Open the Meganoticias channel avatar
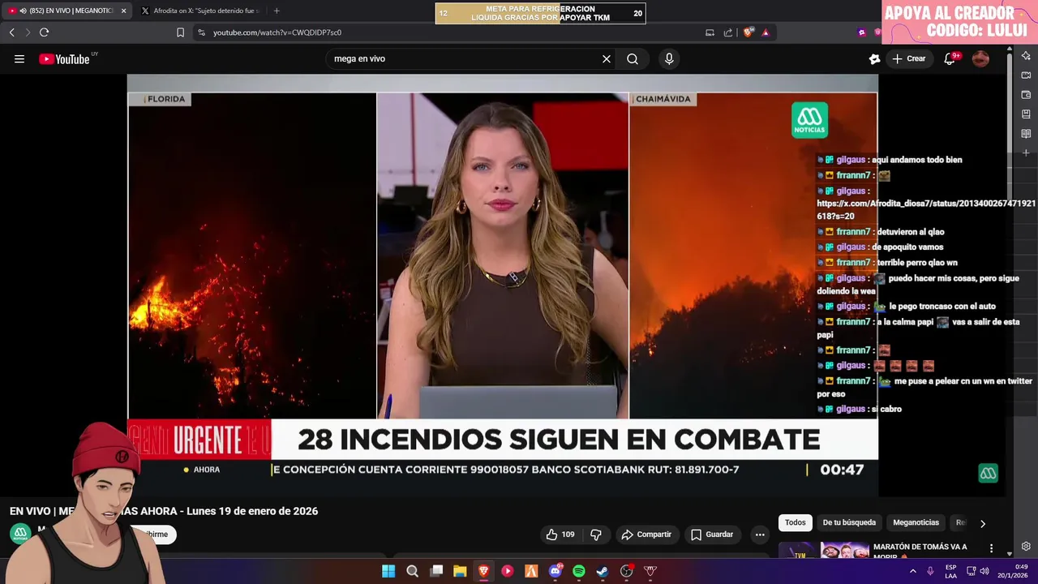Viewport: 1038px width, 584px height. [20, 534]
